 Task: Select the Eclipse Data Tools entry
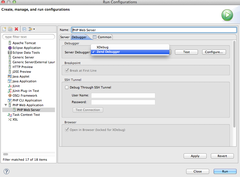(26, 53)
